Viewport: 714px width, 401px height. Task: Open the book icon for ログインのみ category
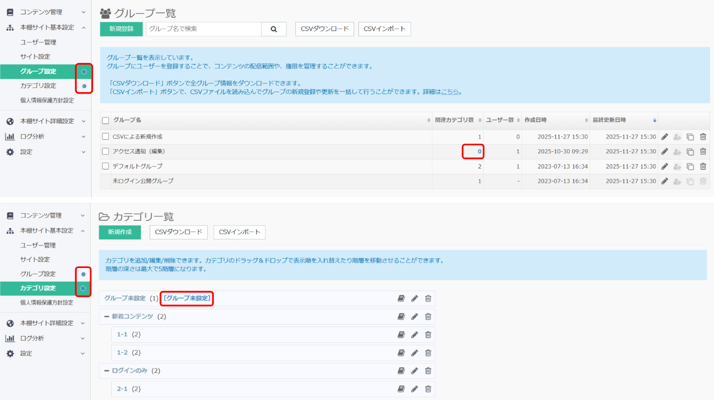(x=401, y=371)
